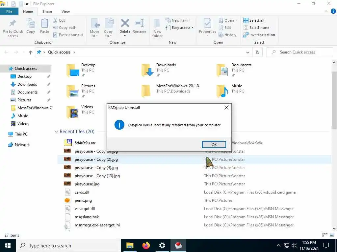Open the New item dropdown
This screenshot has height=252, width=337.
[x=178, y=20]
